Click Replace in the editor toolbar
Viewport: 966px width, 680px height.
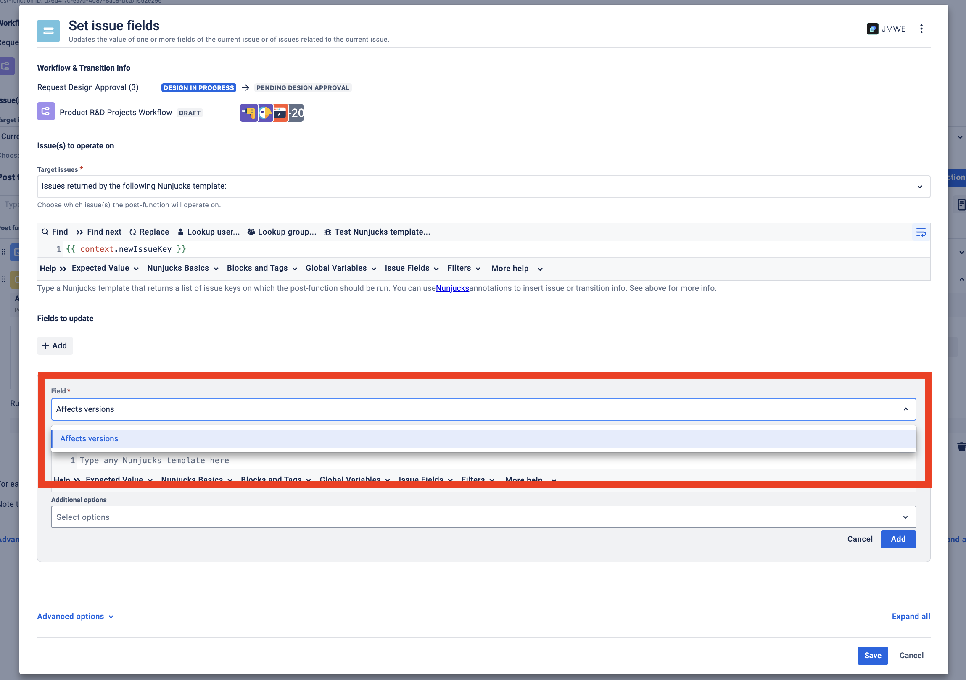[149, 232]
